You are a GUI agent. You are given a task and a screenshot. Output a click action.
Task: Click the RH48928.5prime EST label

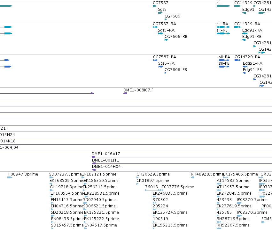[207, 174]
